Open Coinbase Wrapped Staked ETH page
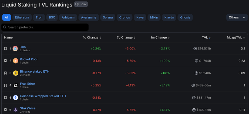Image resolution: width=249 pixels, height=114 pixels. [x=43, y=96]
